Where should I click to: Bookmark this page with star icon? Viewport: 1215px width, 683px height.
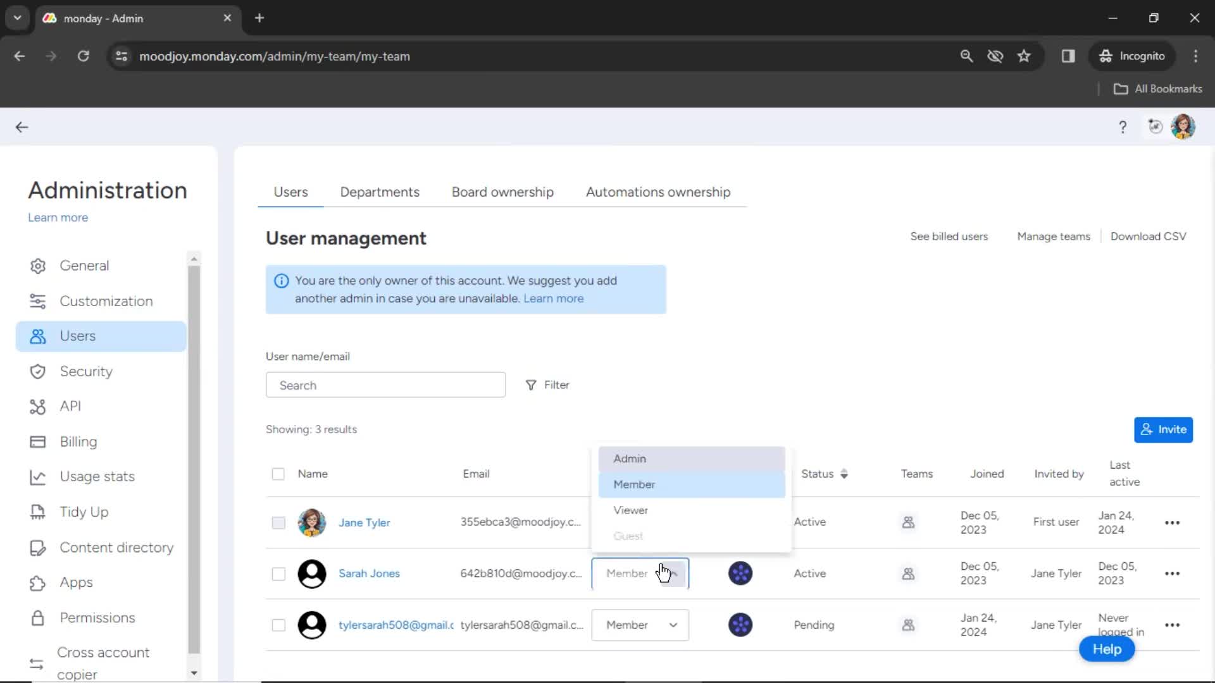(x=1024, y=56)
